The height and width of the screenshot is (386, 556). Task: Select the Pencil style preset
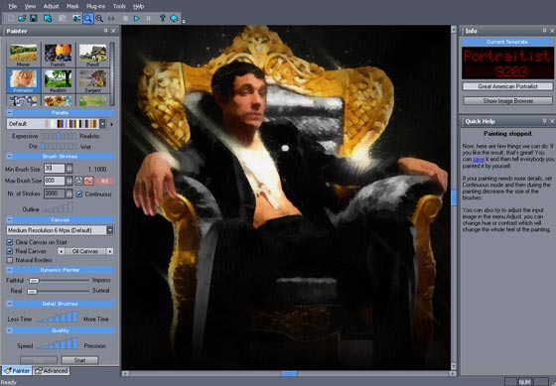point(92,55)
